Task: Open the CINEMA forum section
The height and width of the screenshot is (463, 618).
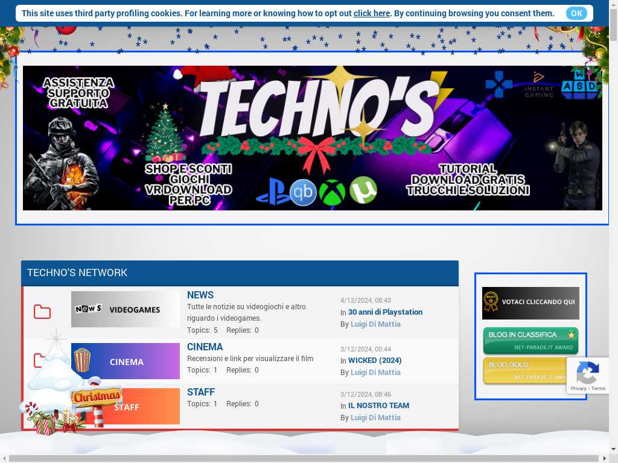Action: [205, 347]
